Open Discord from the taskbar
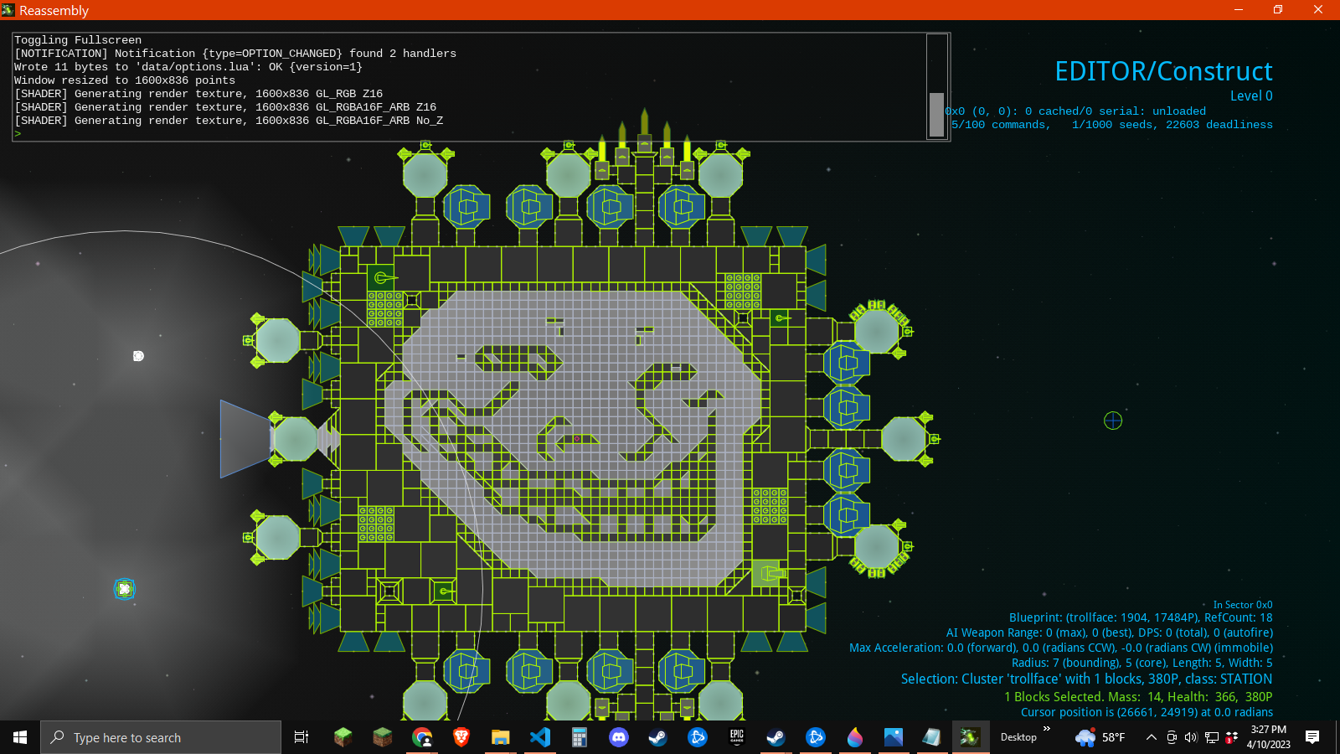 pos(619,737)
